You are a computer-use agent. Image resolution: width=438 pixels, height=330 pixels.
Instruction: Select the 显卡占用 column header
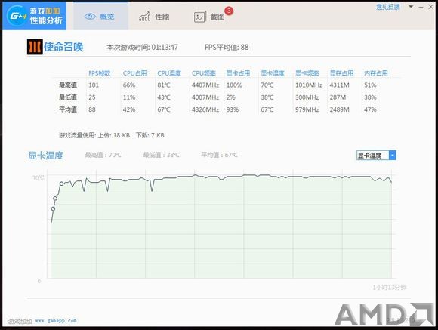click(238, 73)
